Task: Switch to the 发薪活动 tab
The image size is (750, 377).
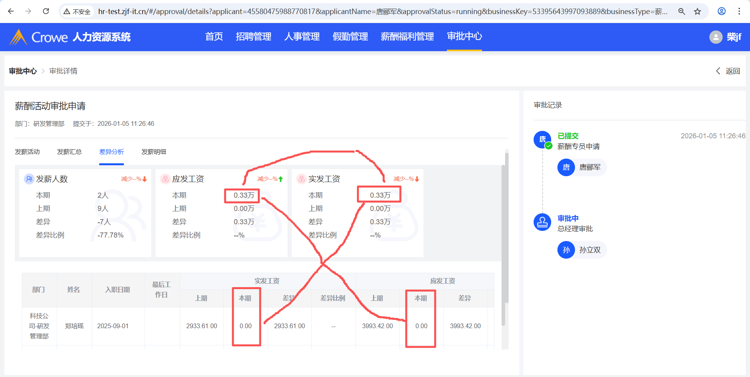Action: coord(27,152)
